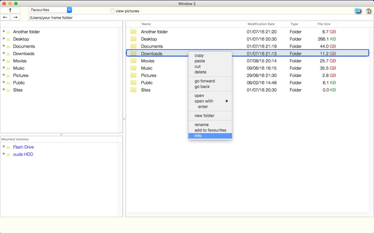Expand the open with submenu arrow
374x233 pixels.
pyautogui.click(x=227, y=101)
